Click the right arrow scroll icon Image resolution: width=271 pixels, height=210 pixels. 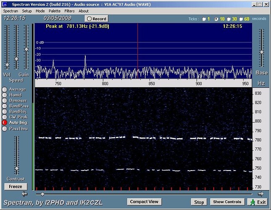(260, 194)
